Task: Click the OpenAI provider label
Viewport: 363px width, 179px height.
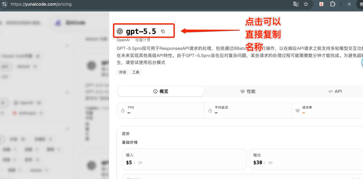Action: pyautogui.click(x=123, y=40)
